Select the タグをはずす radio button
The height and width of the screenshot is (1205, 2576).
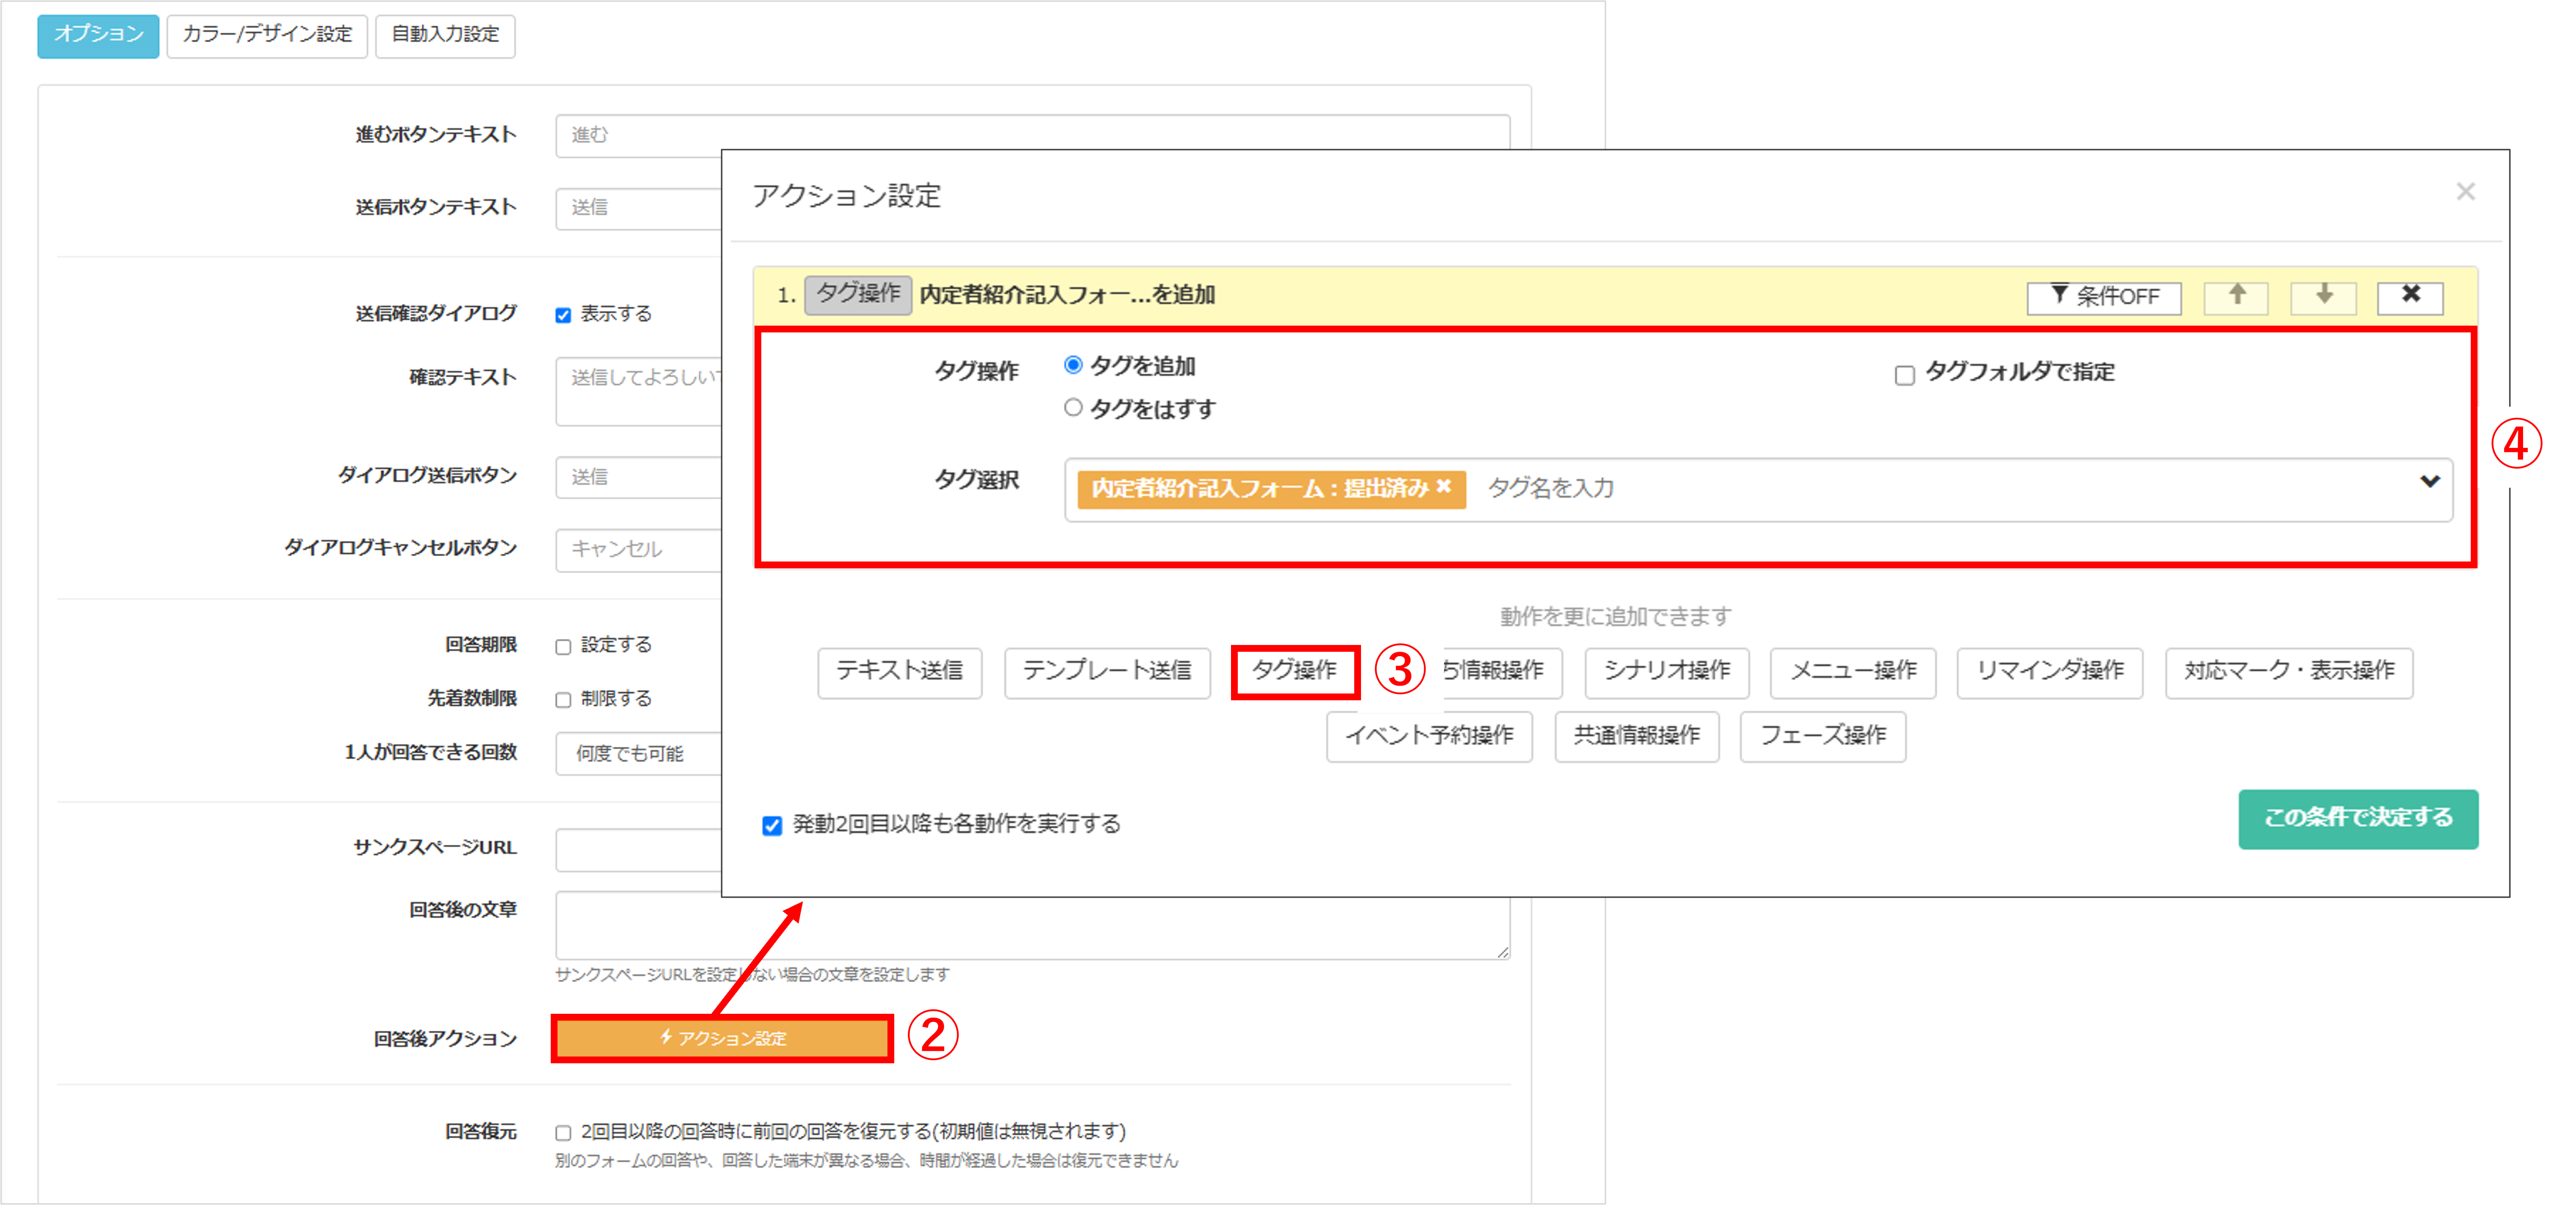coord(1073,408)
